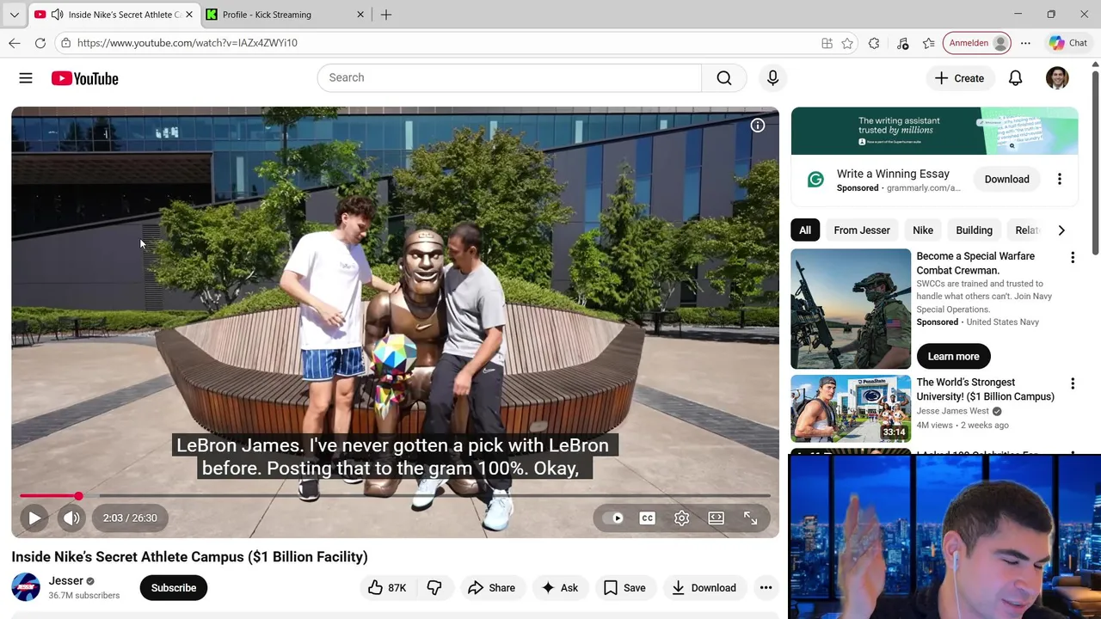Screen dimensions: 1101x619
Task: Click the Anmelden sign-in button
Action: pyautogui.click(x=977, y=43)
